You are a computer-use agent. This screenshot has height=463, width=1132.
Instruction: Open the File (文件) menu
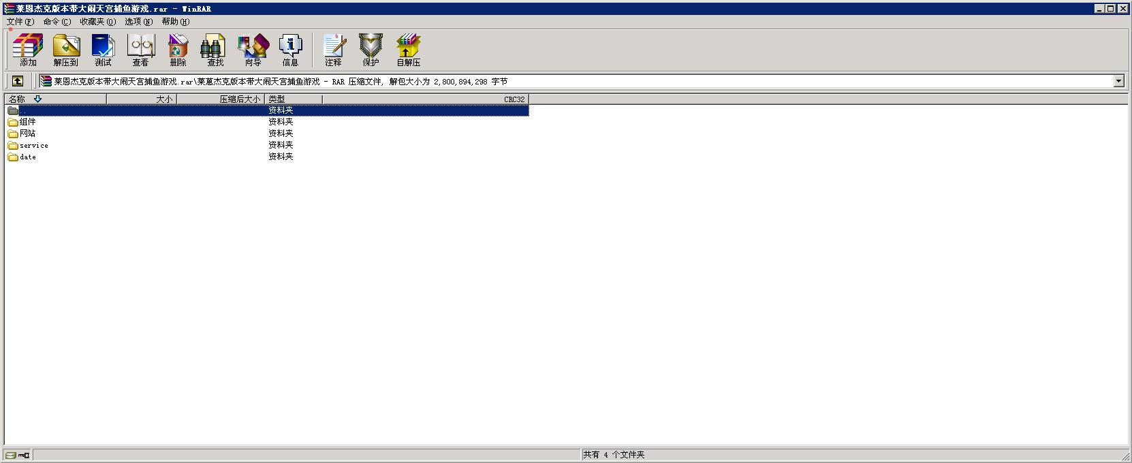20,22
